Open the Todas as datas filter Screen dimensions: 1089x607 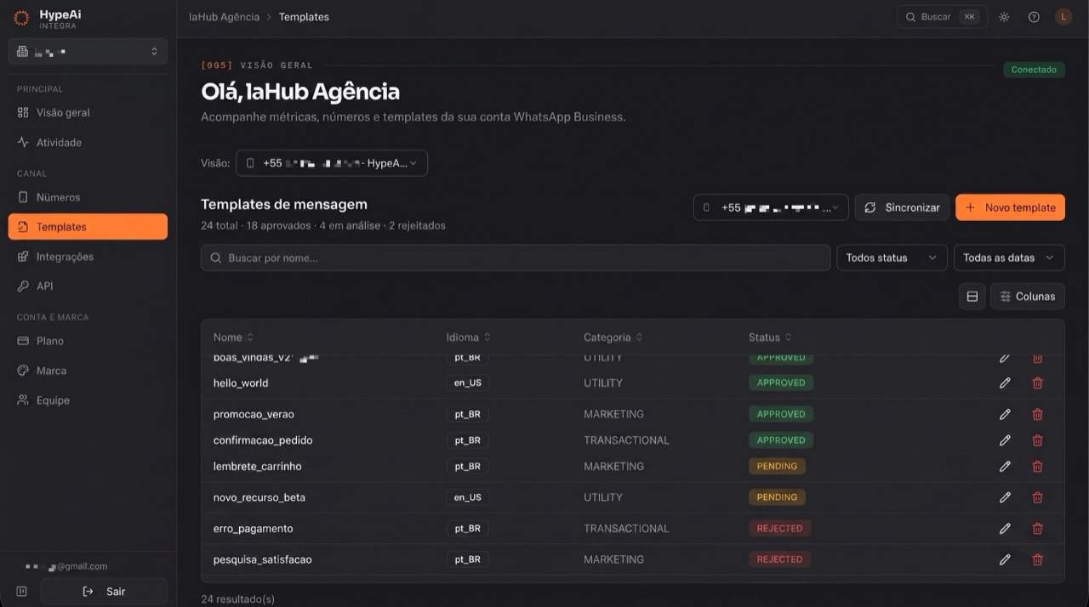(1009, 258)
